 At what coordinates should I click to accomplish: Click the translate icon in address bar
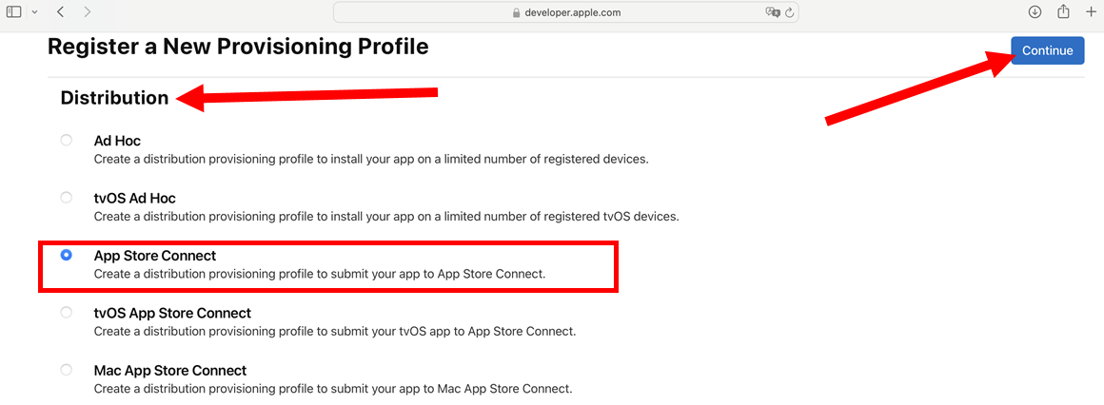point(773,12)
